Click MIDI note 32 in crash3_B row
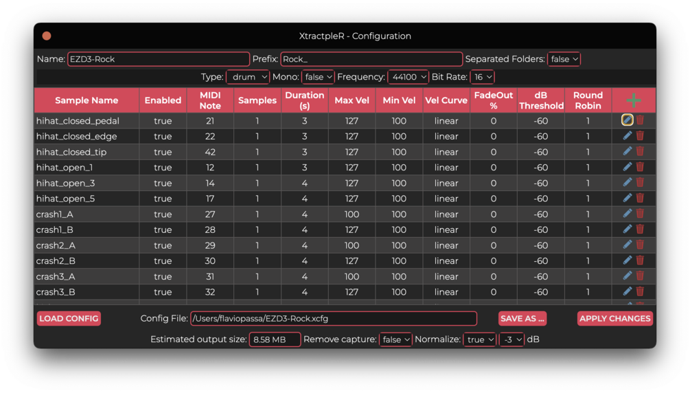This screenshot has width=690, height=393. (210, 292)
